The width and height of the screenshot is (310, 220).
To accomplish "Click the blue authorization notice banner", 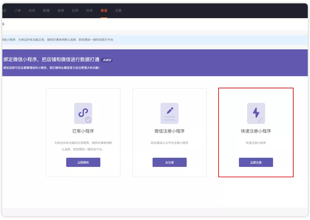I will point(155,40).
